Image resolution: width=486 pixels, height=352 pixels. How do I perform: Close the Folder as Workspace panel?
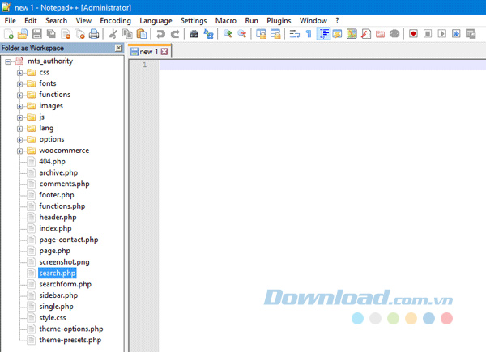(x=118, y=48)
